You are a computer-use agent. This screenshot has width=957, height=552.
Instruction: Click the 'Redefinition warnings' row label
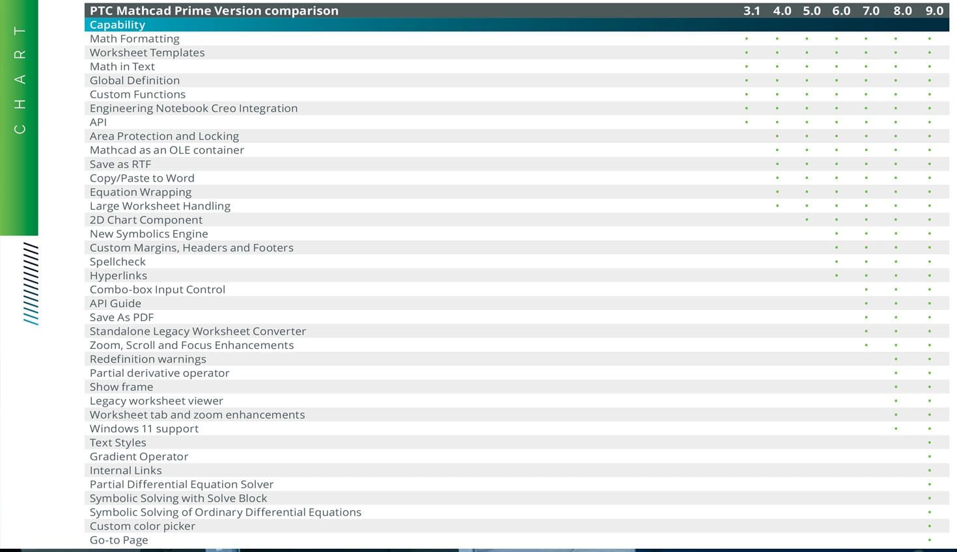(x=148, y=359)
